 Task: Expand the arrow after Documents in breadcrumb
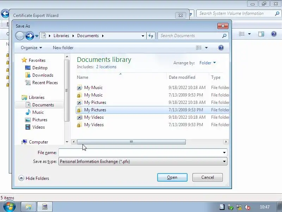point(103,36)
